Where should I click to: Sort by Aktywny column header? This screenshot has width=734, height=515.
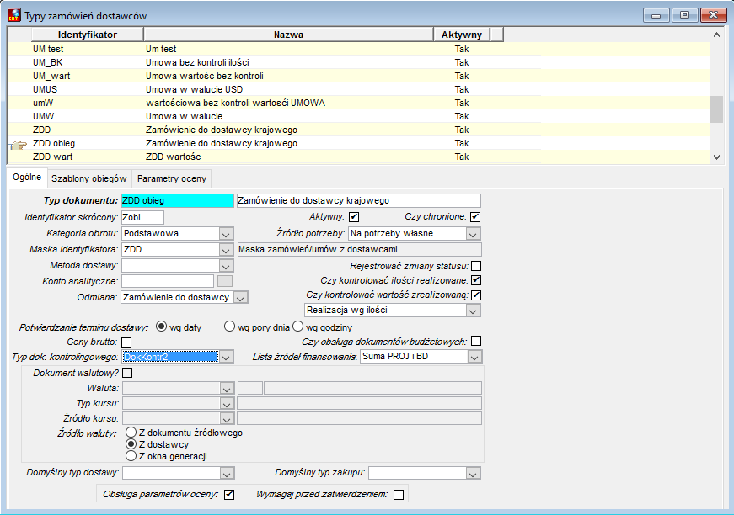coord(462,35)
